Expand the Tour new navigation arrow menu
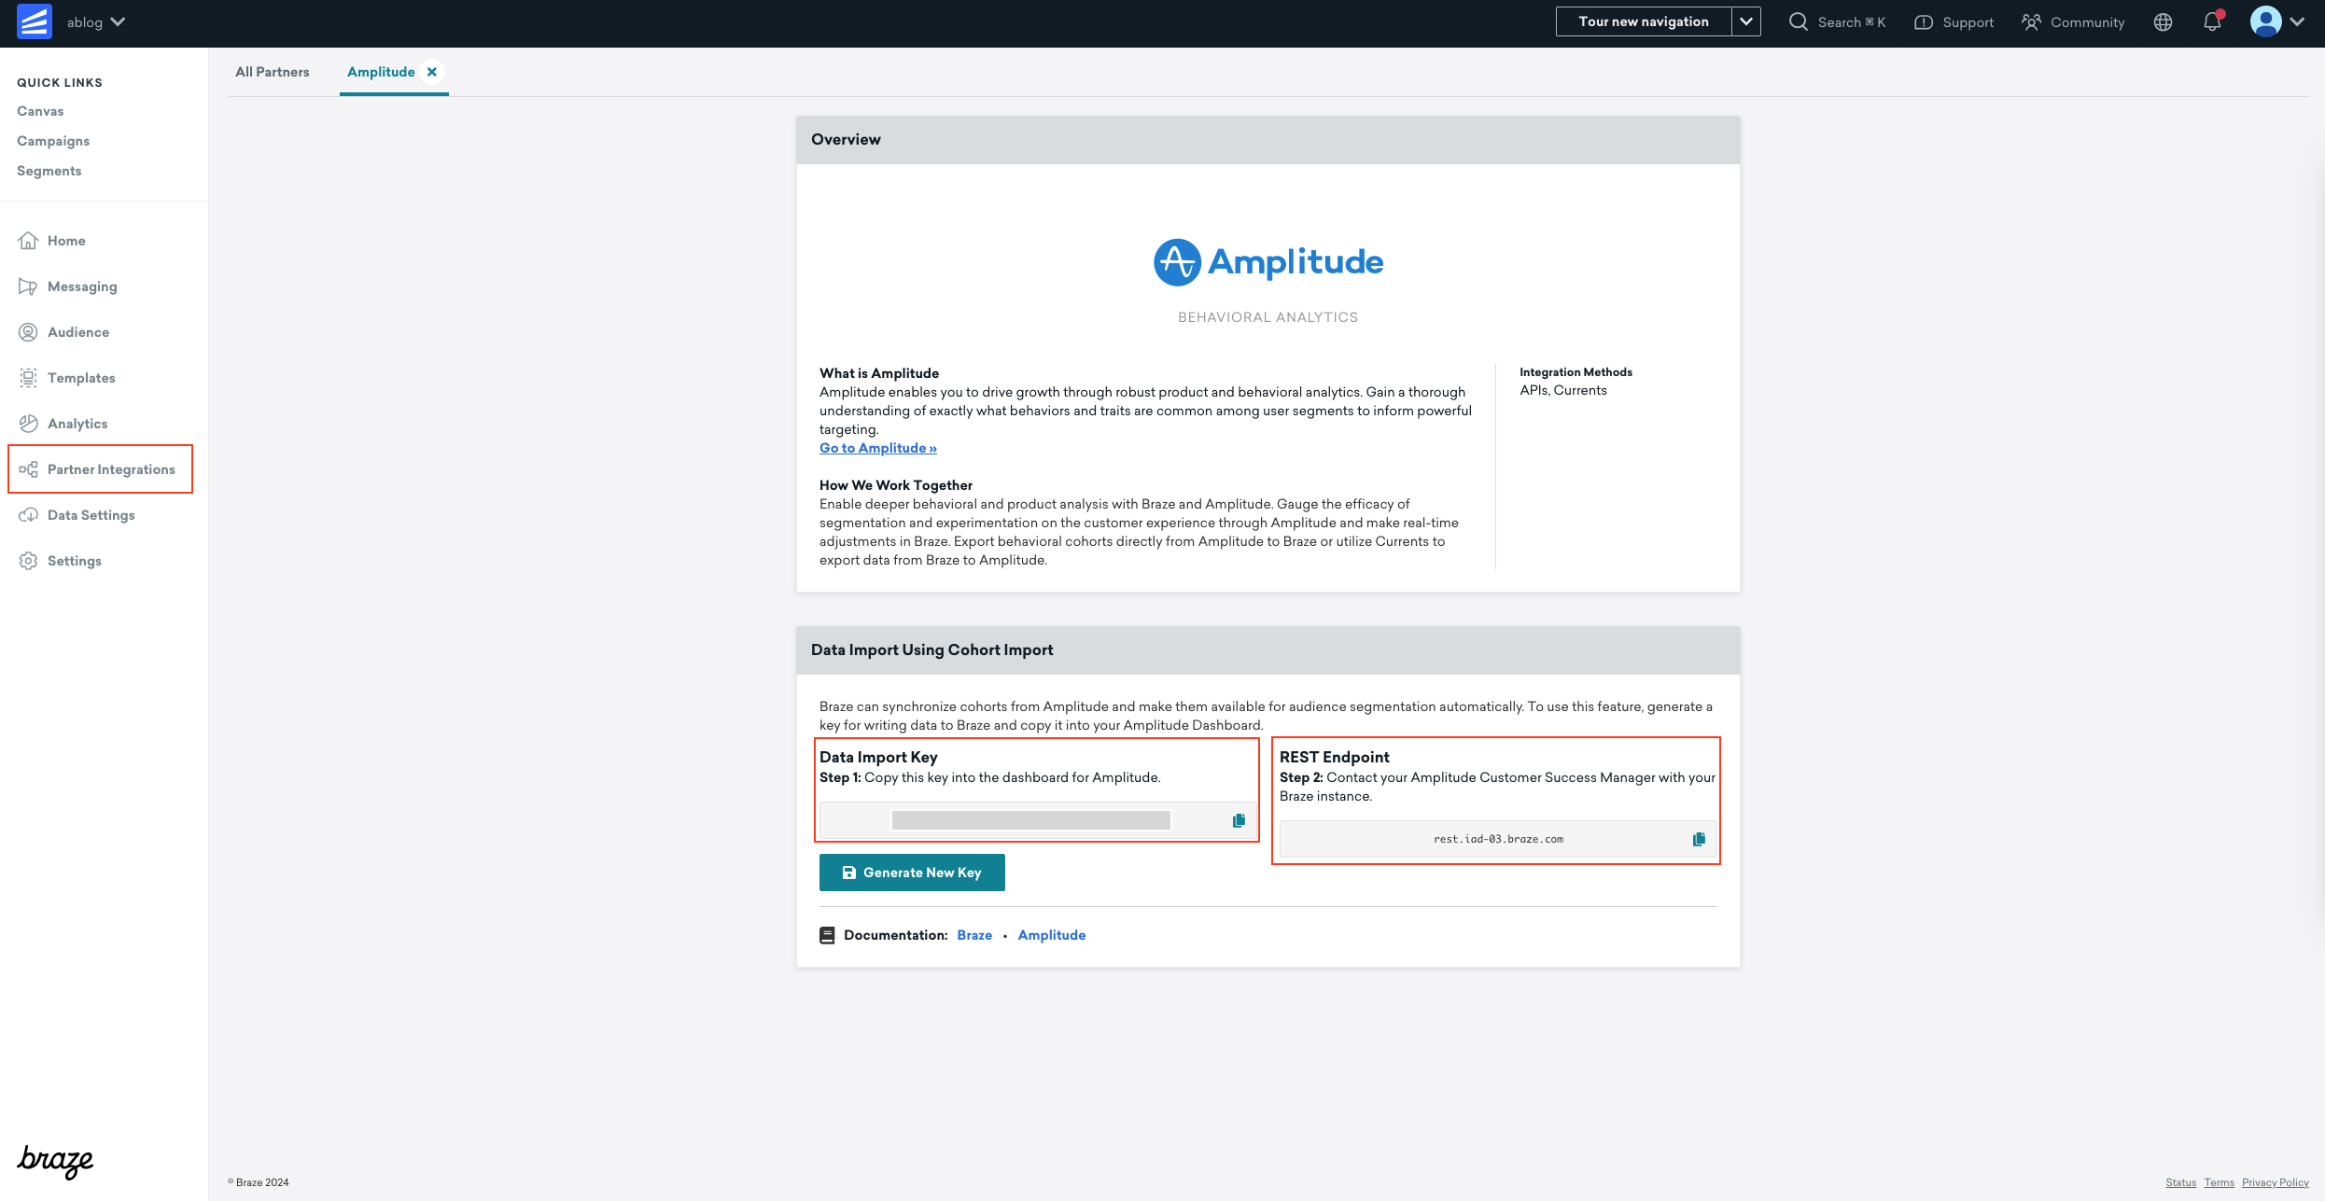Screen dimensions: 2325x1201 coord(1746,21)
